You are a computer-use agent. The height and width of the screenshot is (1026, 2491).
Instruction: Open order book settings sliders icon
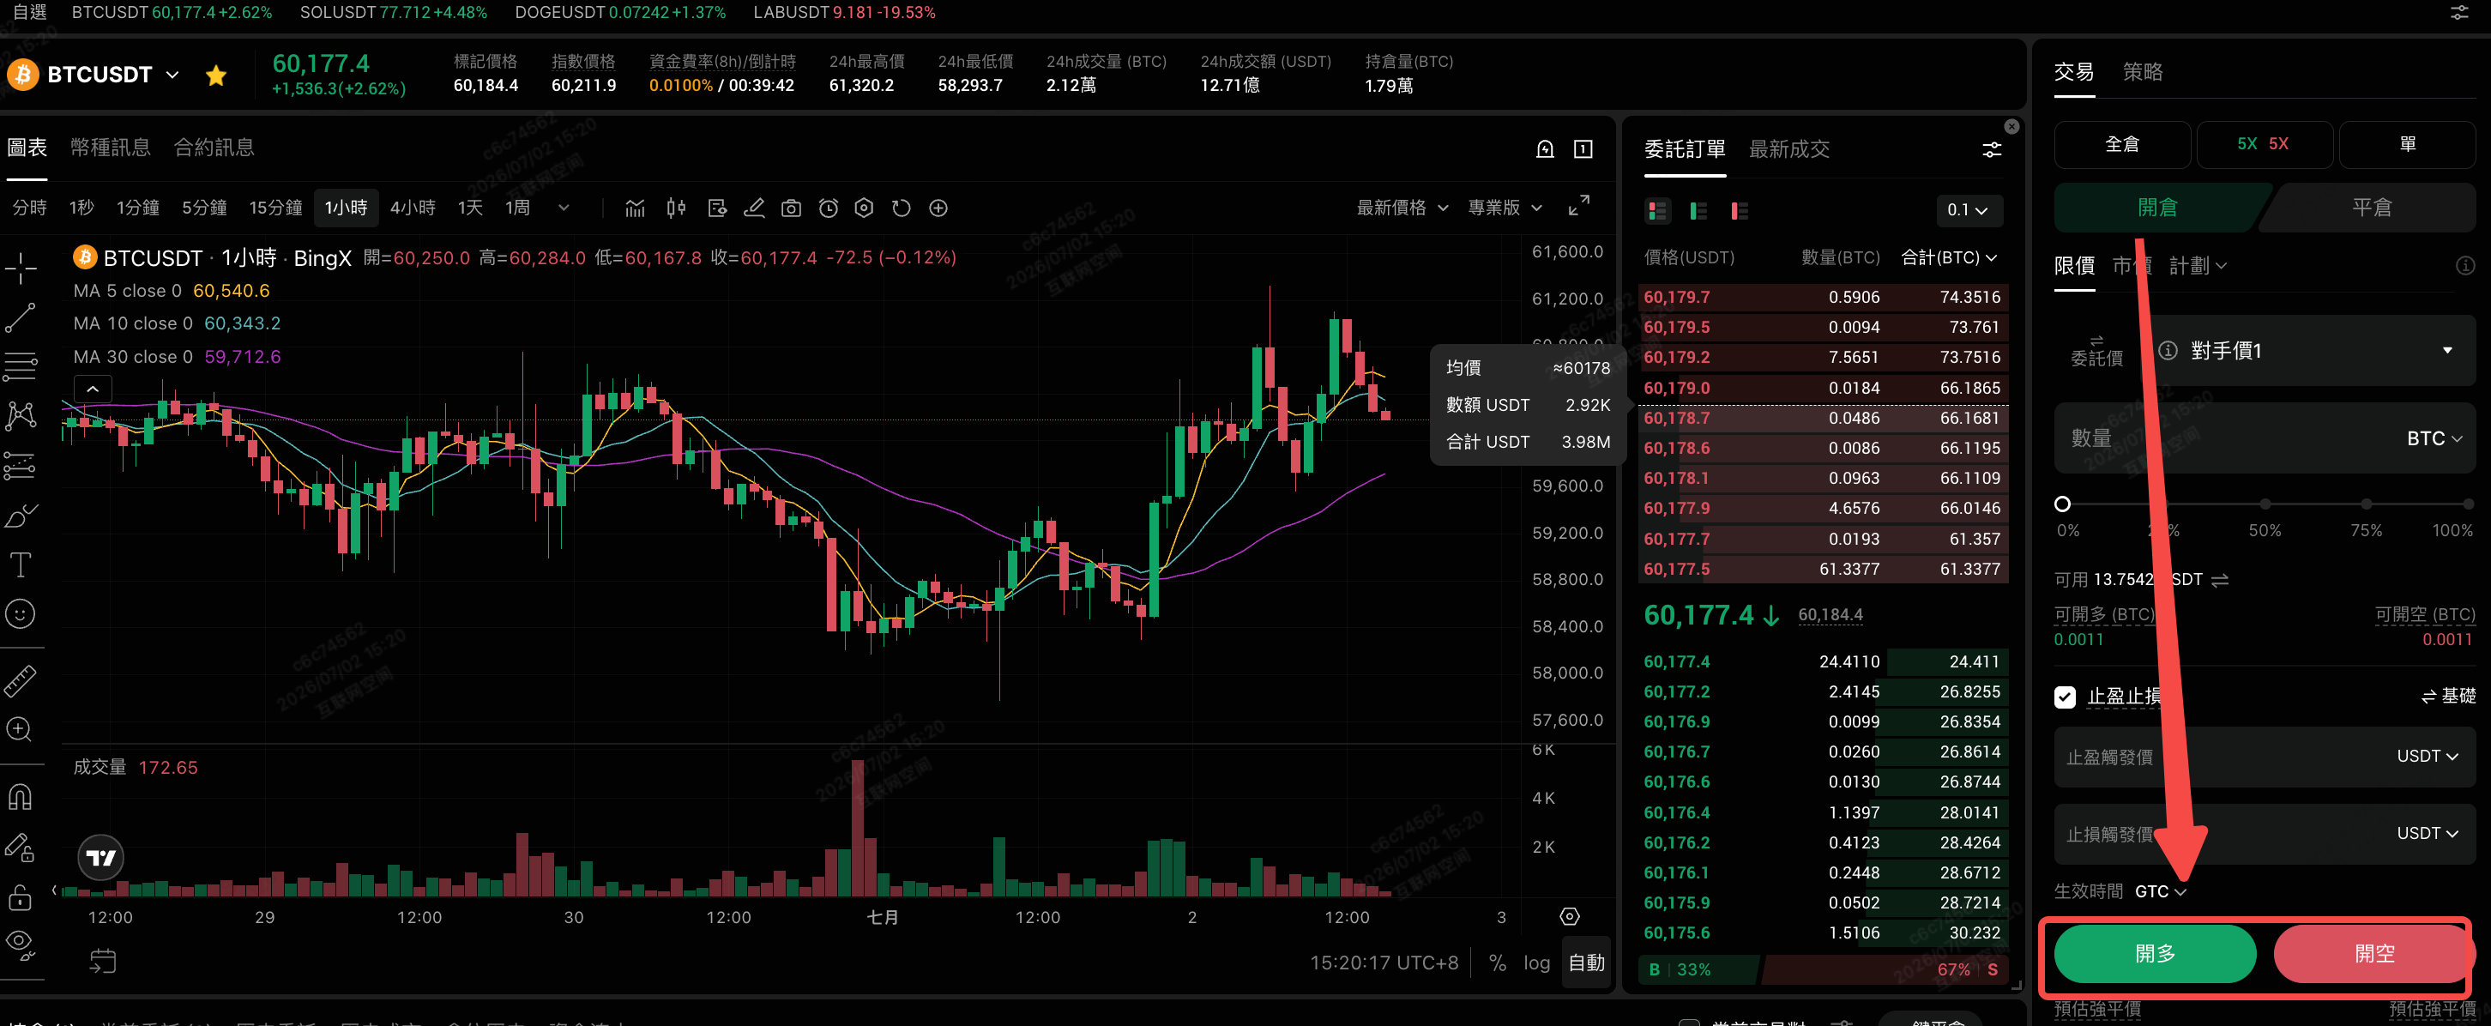[1991, 149]
